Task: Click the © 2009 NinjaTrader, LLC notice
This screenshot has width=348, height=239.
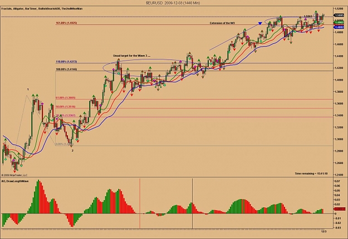Action: pos(14,175)
